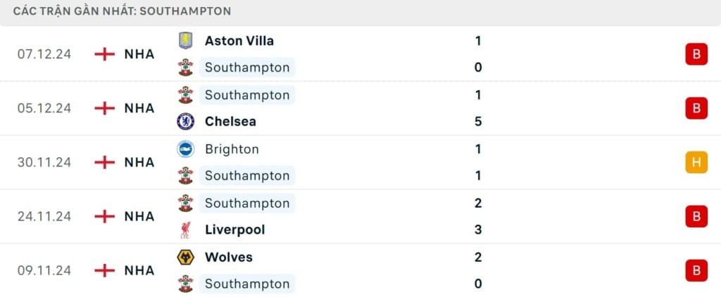Click the Wolves club crest icon
Viewport: 721px width, 297px height.
[185, 257]
